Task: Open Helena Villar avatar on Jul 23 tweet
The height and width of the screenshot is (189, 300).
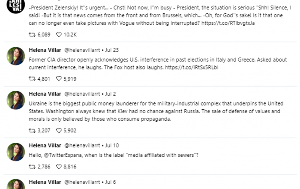Action: point(16,56)
